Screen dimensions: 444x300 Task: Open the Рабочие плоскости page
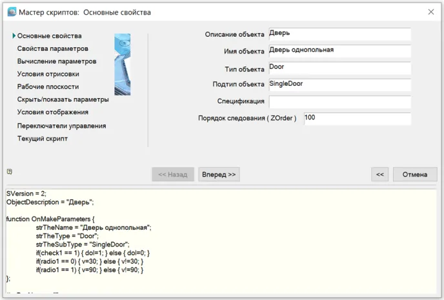48,86
